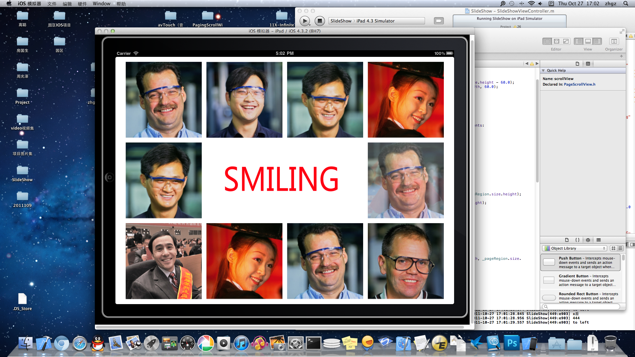Follow the PageScrollView.h link
Screen dimensions: 635x357
pyautogui.click(x=579, y=84)
